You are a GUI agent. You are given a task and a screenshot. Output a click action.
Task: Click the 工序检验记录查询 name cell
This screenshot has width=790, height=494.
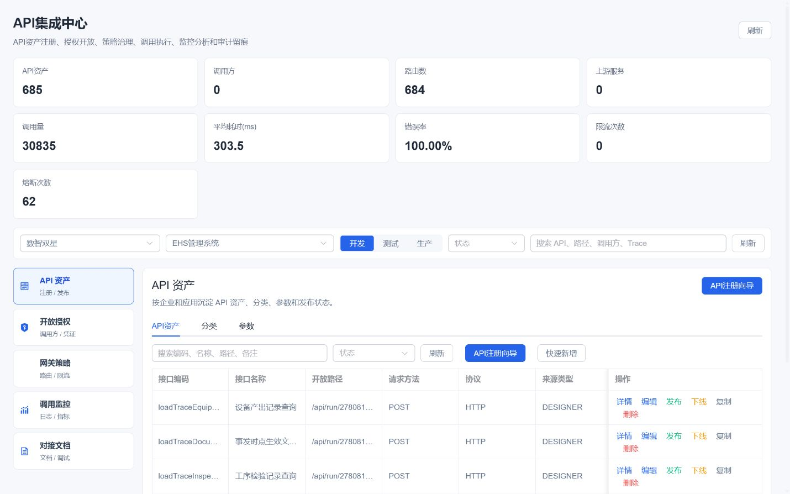coord(266,476)
